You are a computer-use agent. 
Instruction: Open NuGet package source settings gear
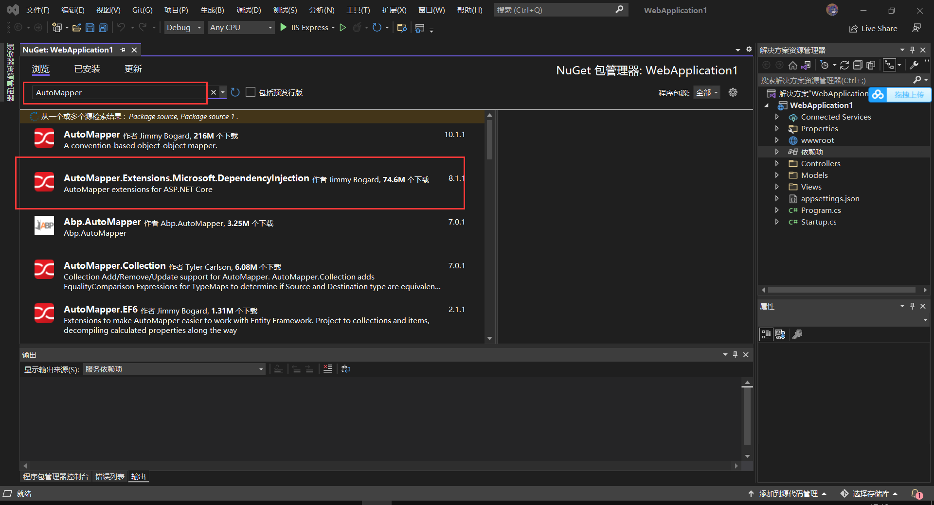(x=733, y=92)
